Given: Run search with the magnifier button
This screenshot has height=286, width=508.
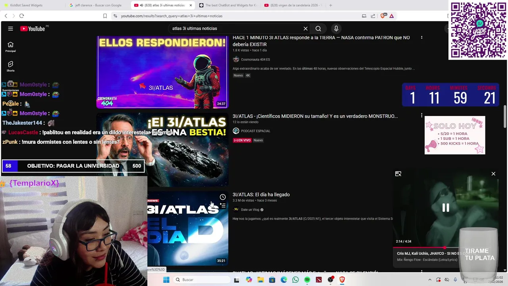Looking at the screenshot, I should (318, 29).
